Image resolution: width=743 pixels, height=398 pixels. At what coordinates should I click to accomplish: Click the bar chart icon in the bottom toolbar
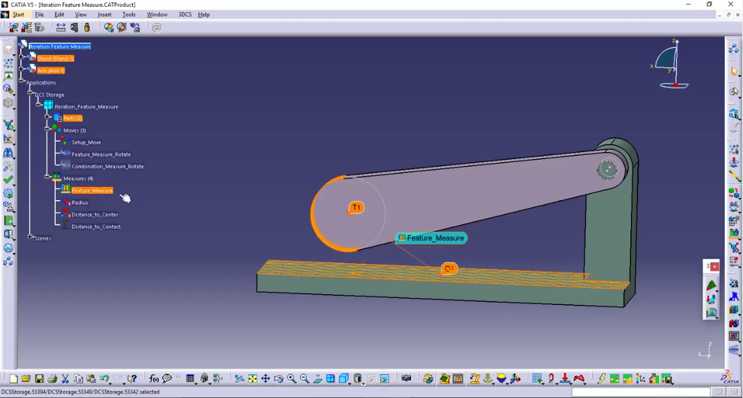click(x=654, y=379)
